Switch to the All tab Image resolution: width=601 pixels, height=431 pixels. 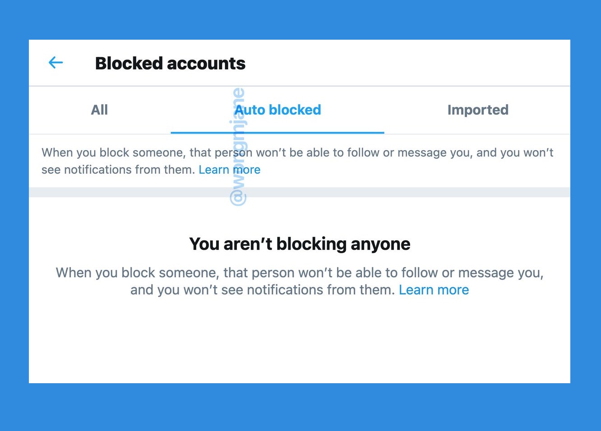click(99, 110)
